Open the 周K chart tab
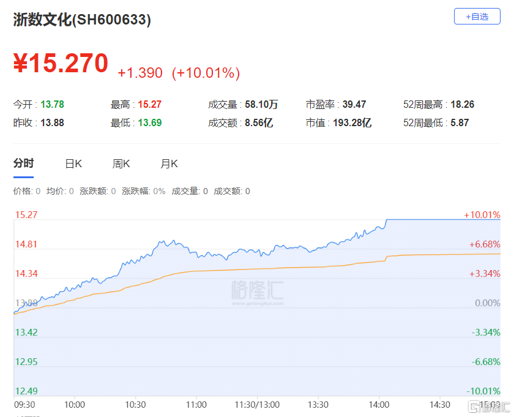Image resolution: width=514 pixels, height=417 pixels. coord(121,163)
